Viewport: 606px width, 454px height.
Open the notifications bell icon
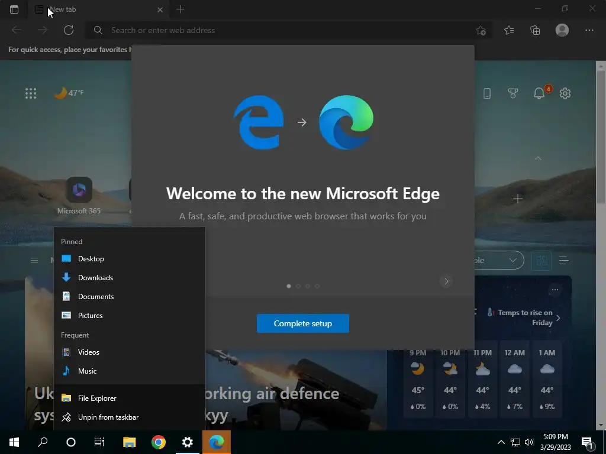tap(539, 93)
